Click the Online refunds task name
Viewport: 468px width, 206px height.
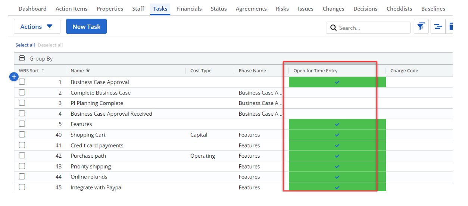pos(89,177)
